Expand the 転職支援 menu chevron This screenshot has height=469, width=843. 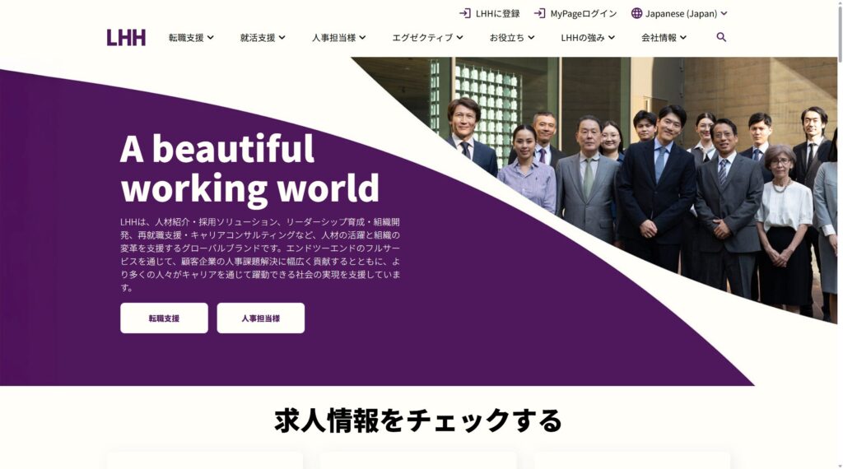coord(211,38)
